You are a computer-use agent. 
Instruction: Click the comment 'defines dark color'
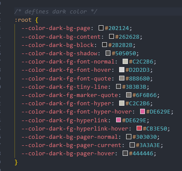55,11
